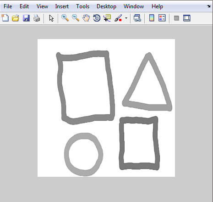Choose the Data Cursor tool
This screenshot has height=202, width=213.
click(107, 18)
